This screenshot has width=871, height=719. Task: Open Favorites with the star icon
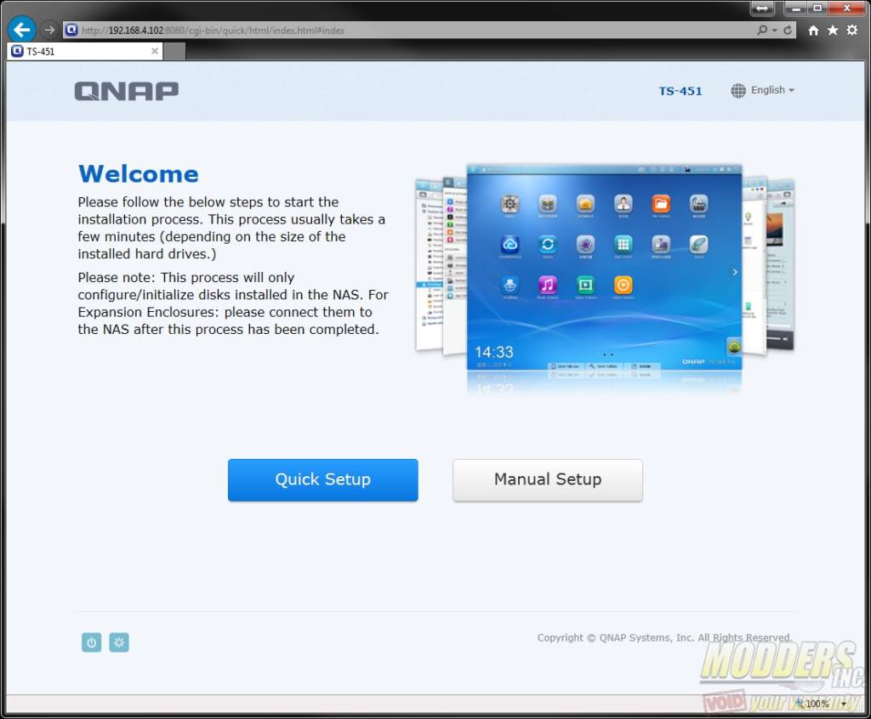click(833, 30)
